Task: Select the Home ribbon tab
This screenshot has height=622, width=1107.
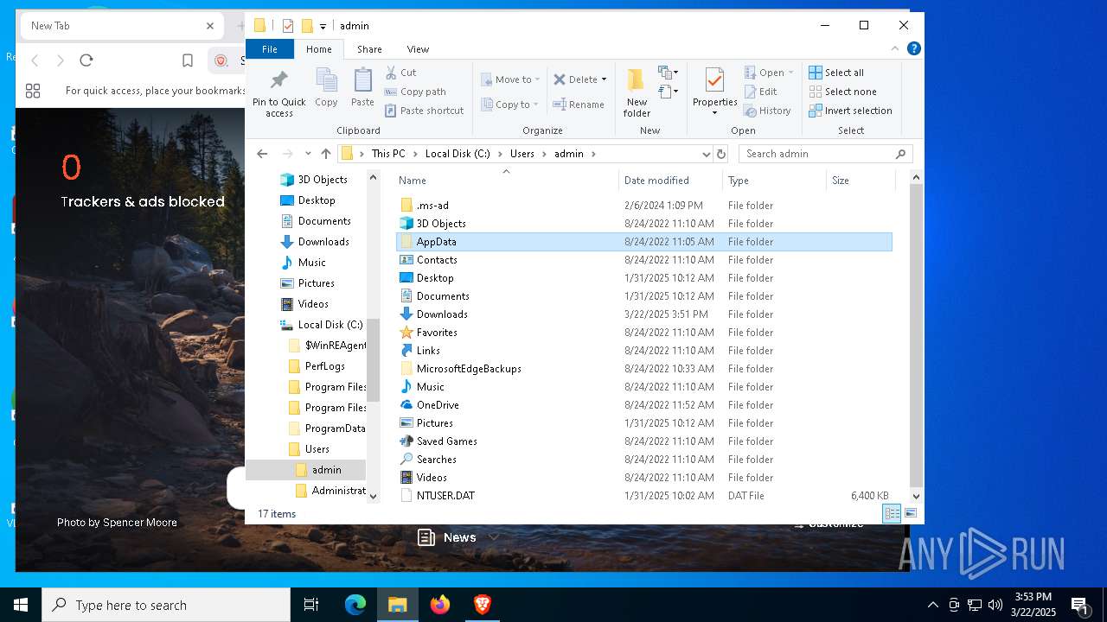Action: (319, 49)
